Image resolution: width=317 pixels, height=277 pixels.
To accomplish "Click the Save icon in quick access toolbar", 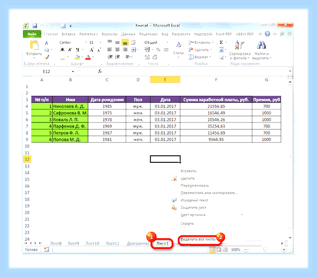I will (x=35, y=26).
